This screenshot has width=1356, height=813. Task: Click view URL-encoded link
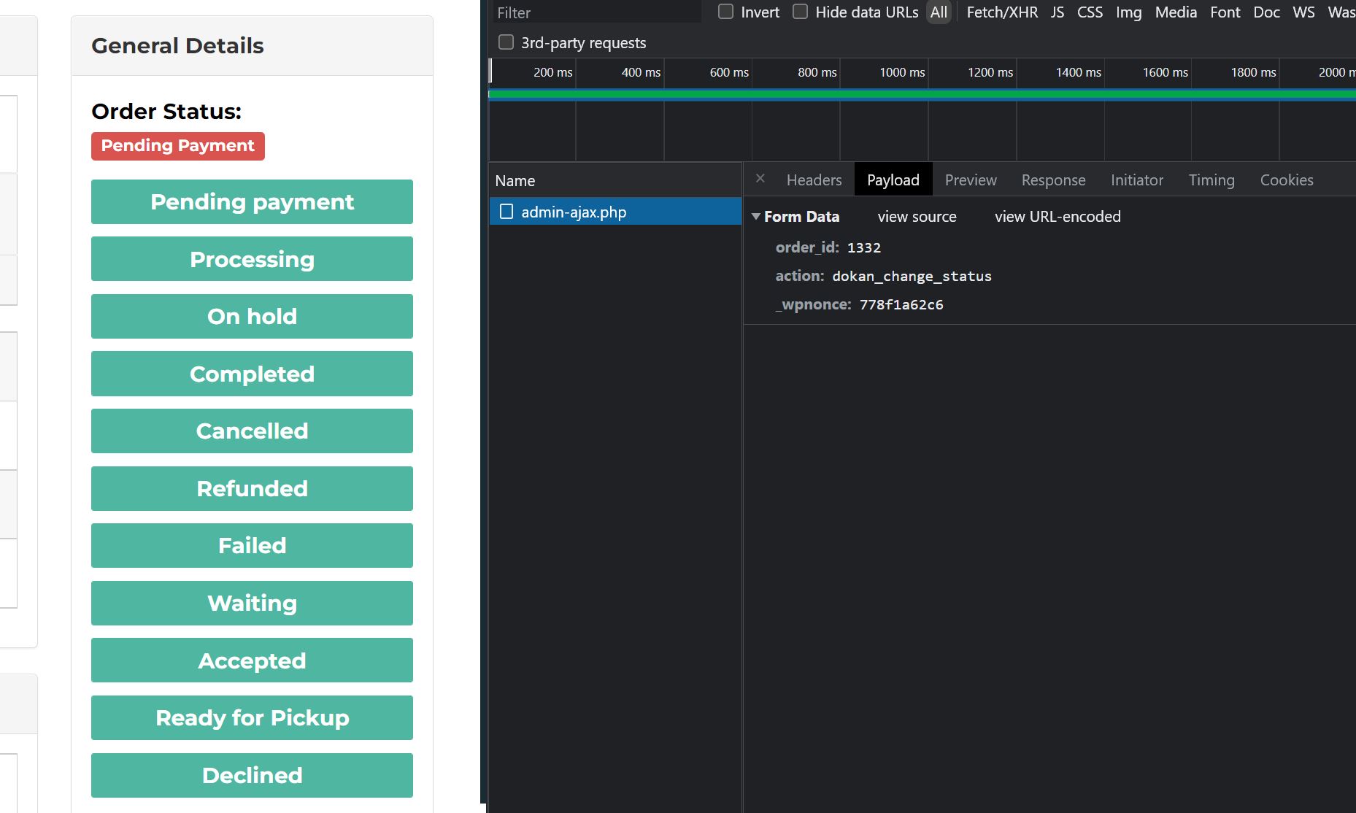(1058, 217)
